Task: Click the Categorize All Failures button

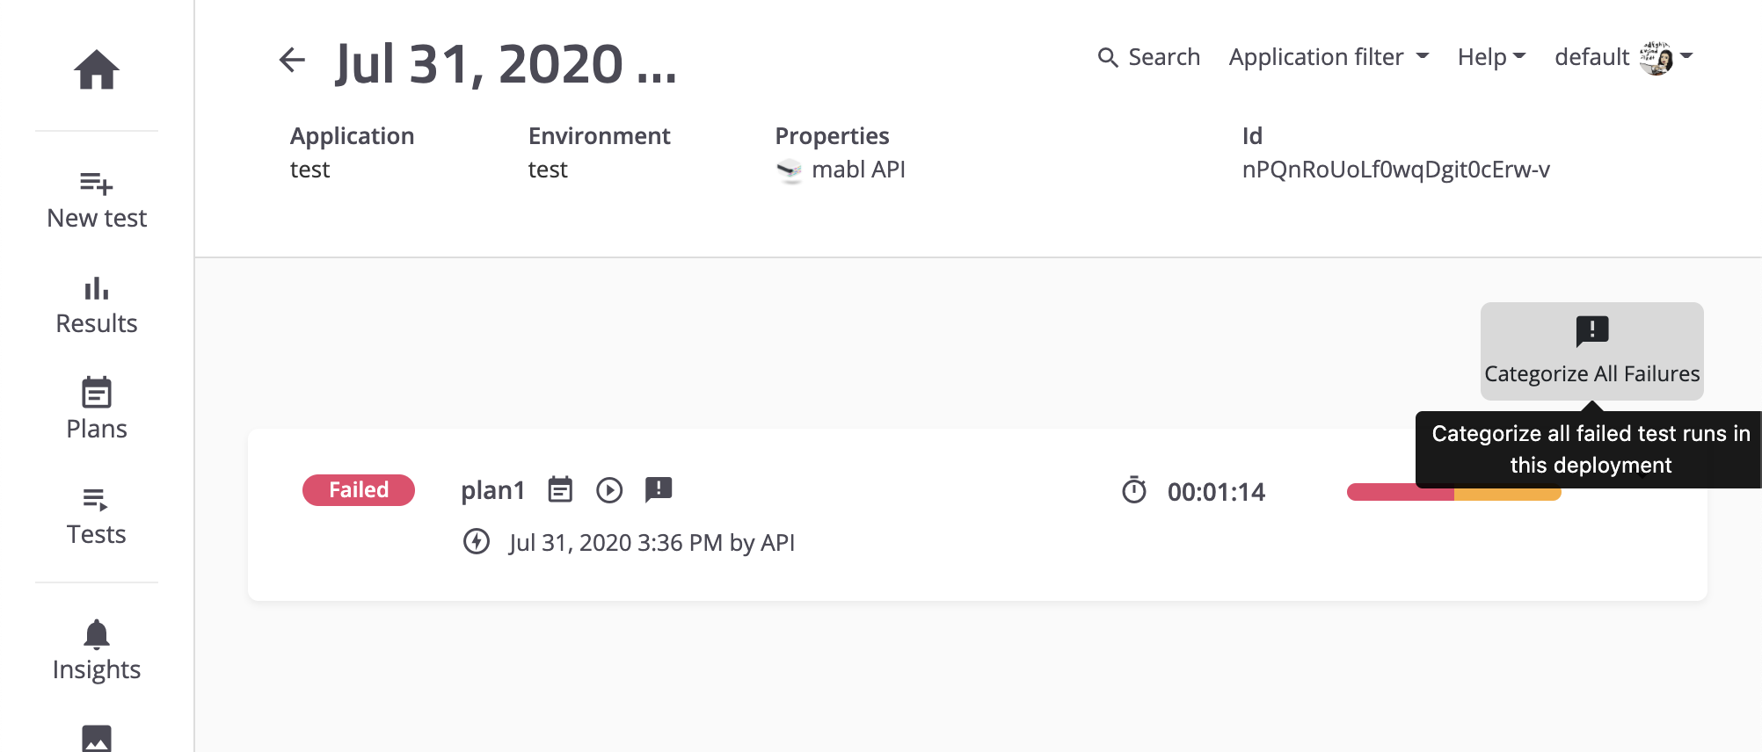Action: coord(1591,351)
